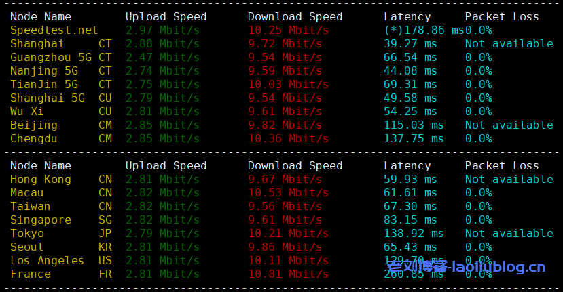
Task: Click TianJin 5G download speed 10.03 Mbit/s
Action: 289,85
